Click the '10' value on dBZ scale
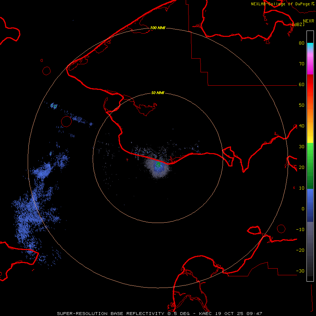 (302, 188)
